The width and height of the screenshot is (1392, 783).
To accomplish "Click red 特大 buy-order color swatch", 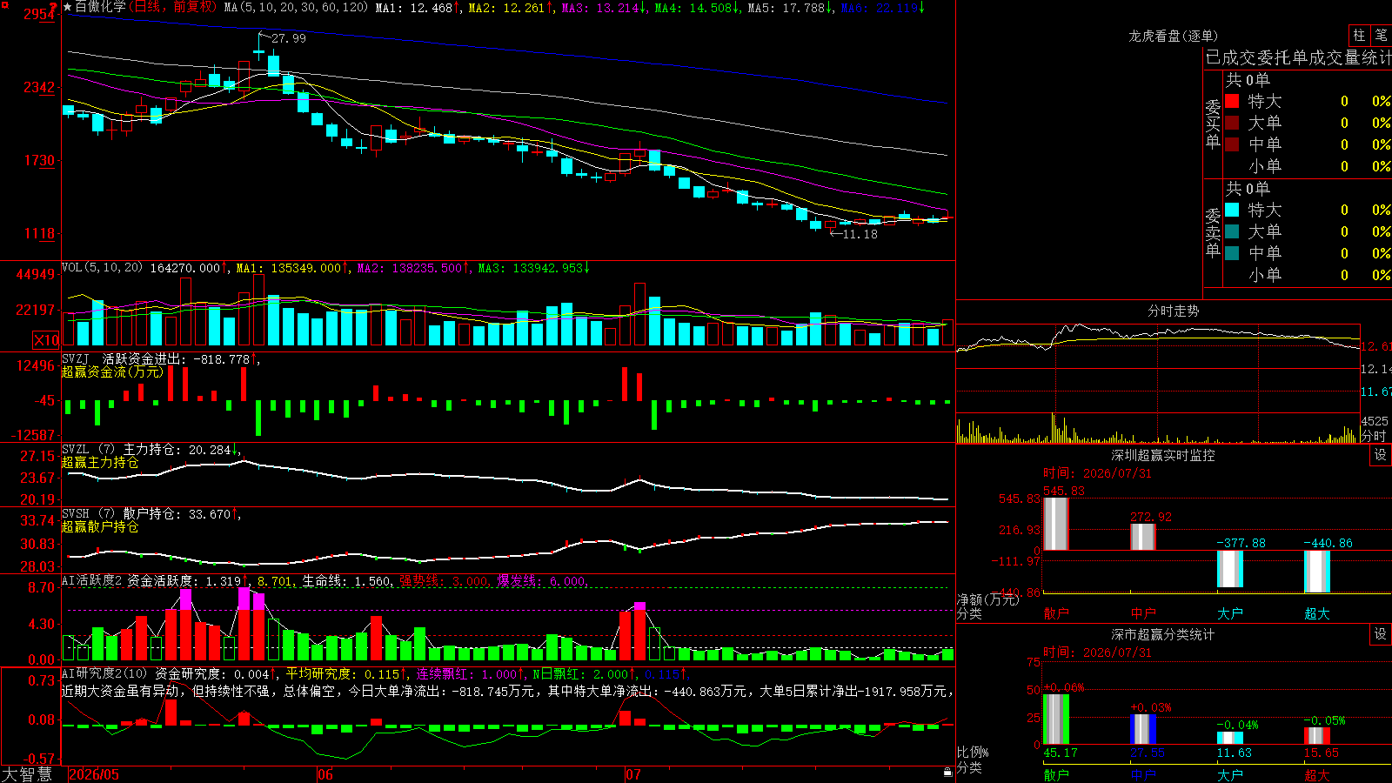I will click(1232, 101).
